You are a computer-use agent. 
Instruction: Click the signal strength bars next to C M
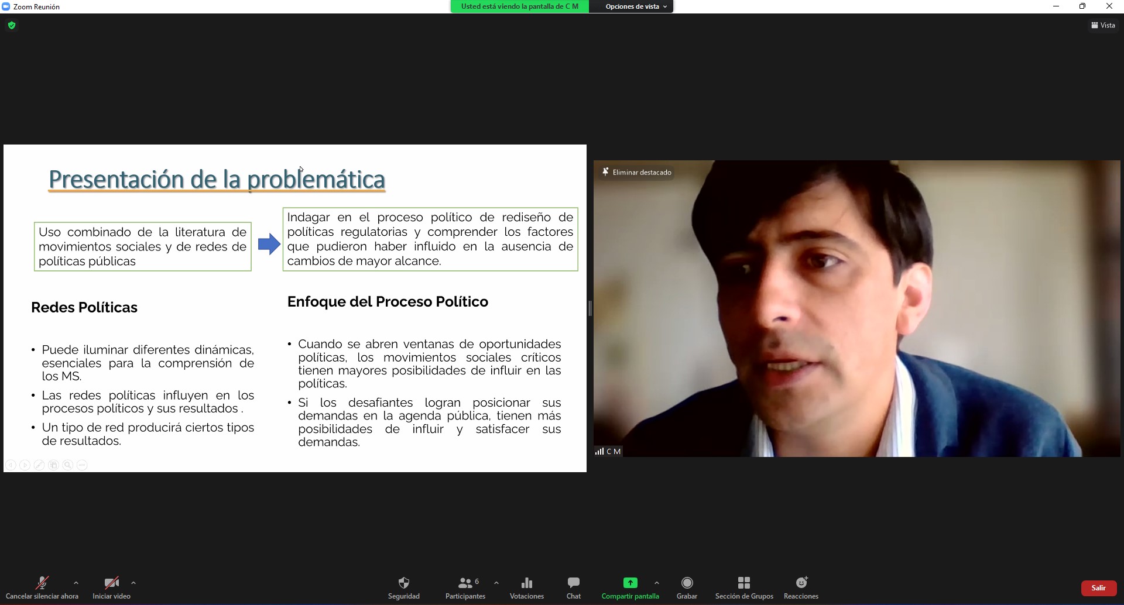coord(599,451)
